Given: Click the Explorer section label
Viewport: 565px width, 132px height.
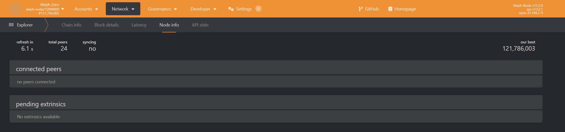Looking at the screenshot, I should pyautogui.click(x=25, y=25).
